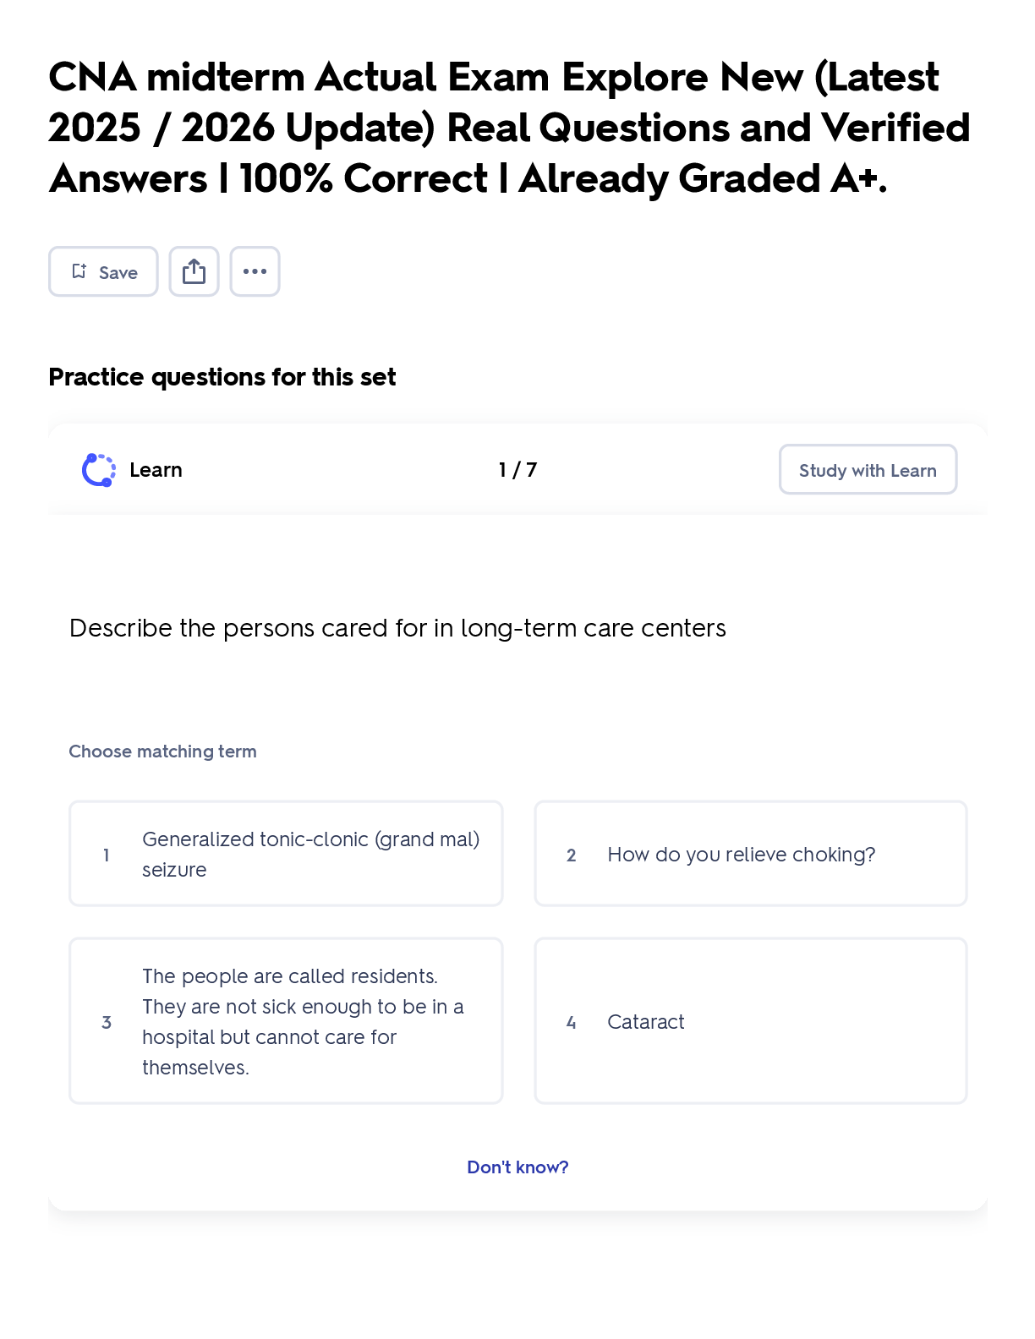
Task: Click the number 4 badge on Cataract answer
Action: pos(572,1022)
